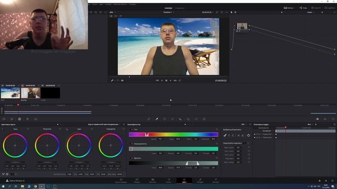This screenshot has height=189, width=337.
Task: Open the Key palette
Action: coord(188,119)
